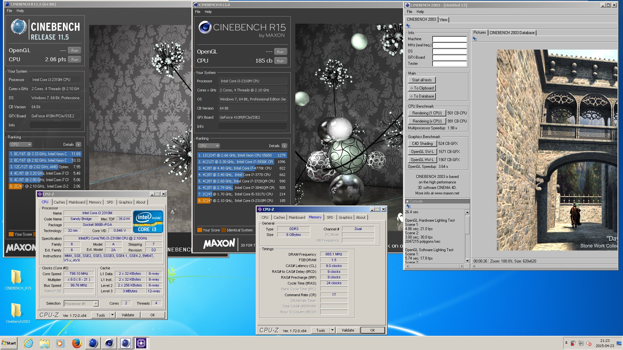Click Rendering (x CPU) button
The width and height of the screenshot is (623, 350).
pyautogui.click(x=427, y=121)
